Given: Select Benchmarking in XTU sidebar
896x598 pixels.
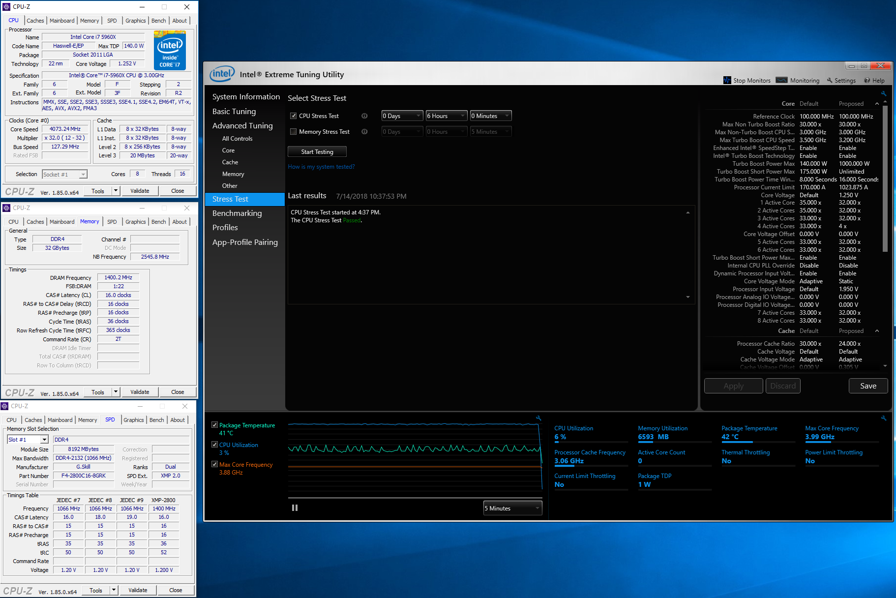Looking at the screenshot, I should click(237, 213).
